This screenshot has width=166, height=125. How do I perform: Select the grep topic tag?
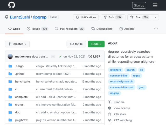pyautogui.click(x=142, y=87)
